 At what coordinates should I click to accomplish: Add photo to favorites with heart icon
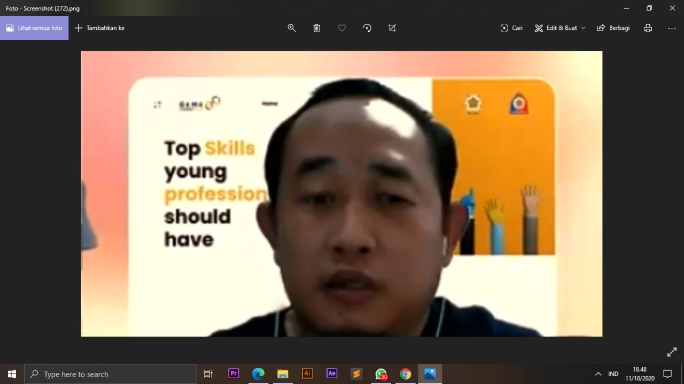pyautogui.click(x=342, y=28)
